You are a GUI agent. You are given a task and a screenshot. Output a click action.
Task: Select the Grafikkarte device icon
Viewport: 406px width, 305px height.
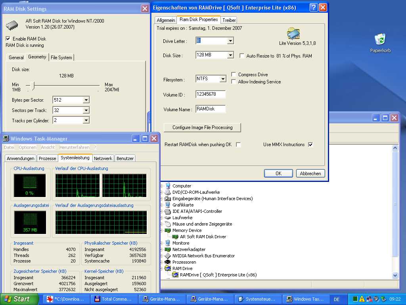(x=168, y=205)
